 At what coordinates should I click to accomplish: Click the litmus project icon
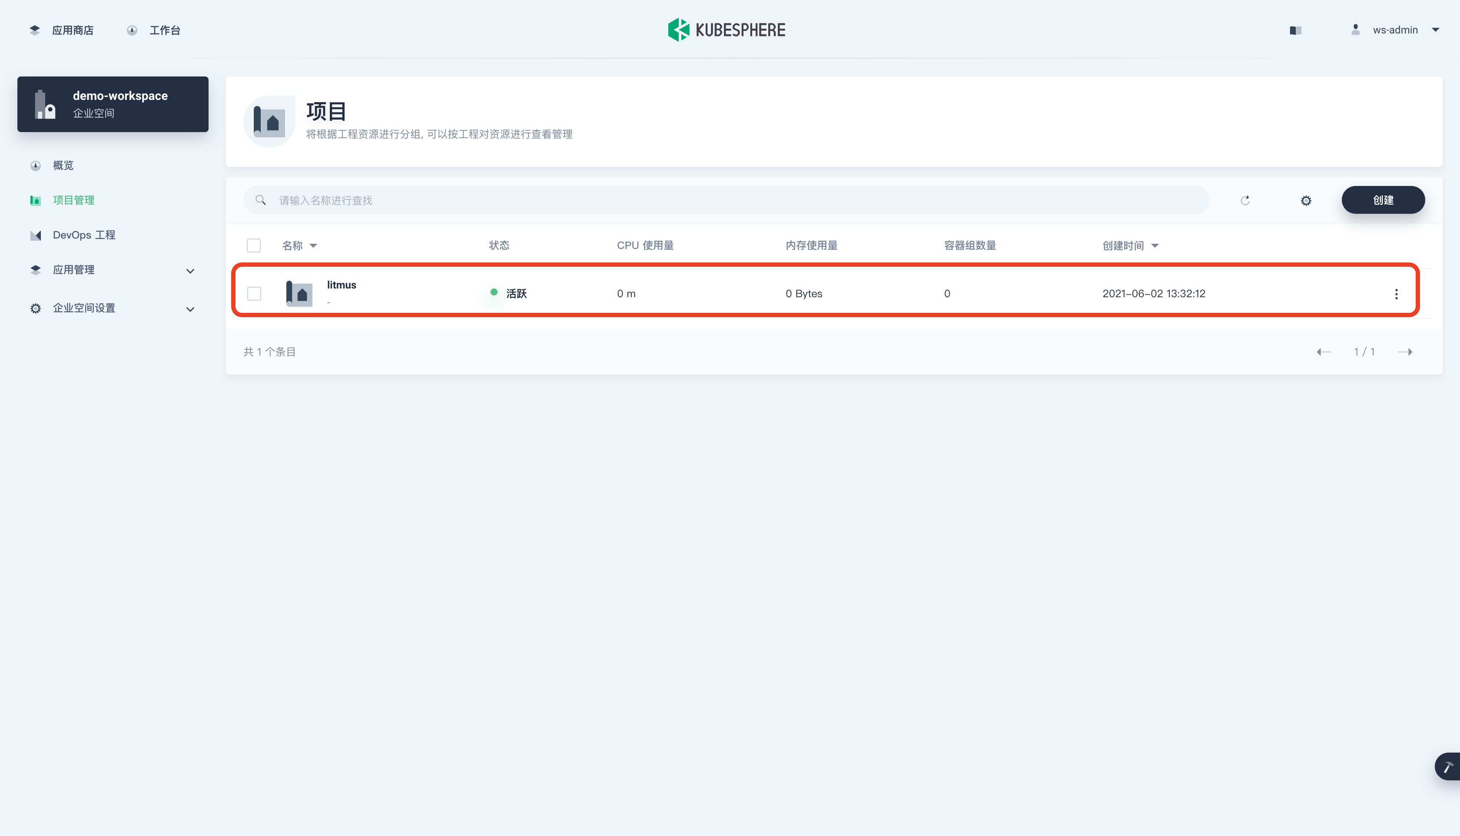pyautogui.click(x=299, y=293)
